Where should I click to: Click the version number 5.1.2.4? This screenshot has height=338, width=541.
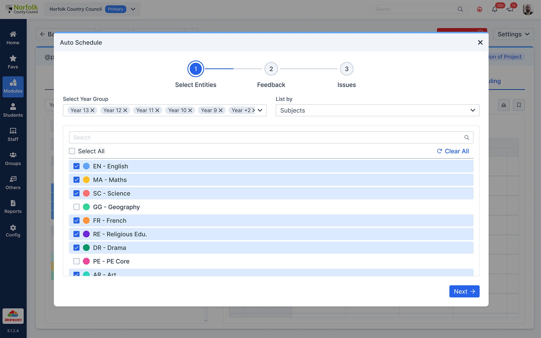13,331
